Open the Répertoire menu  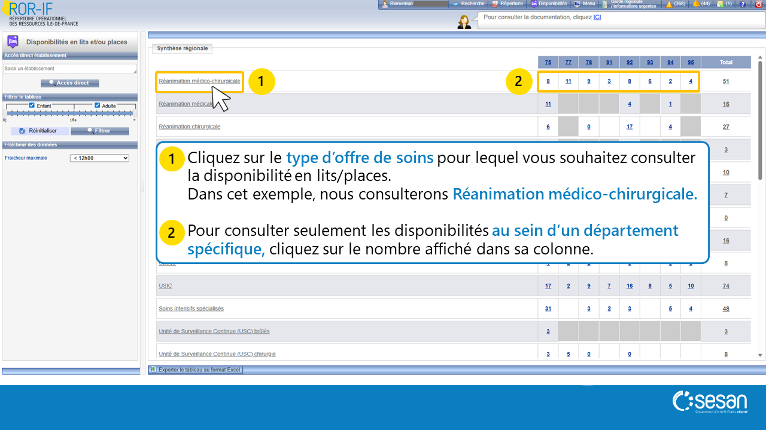pos(507,4)
